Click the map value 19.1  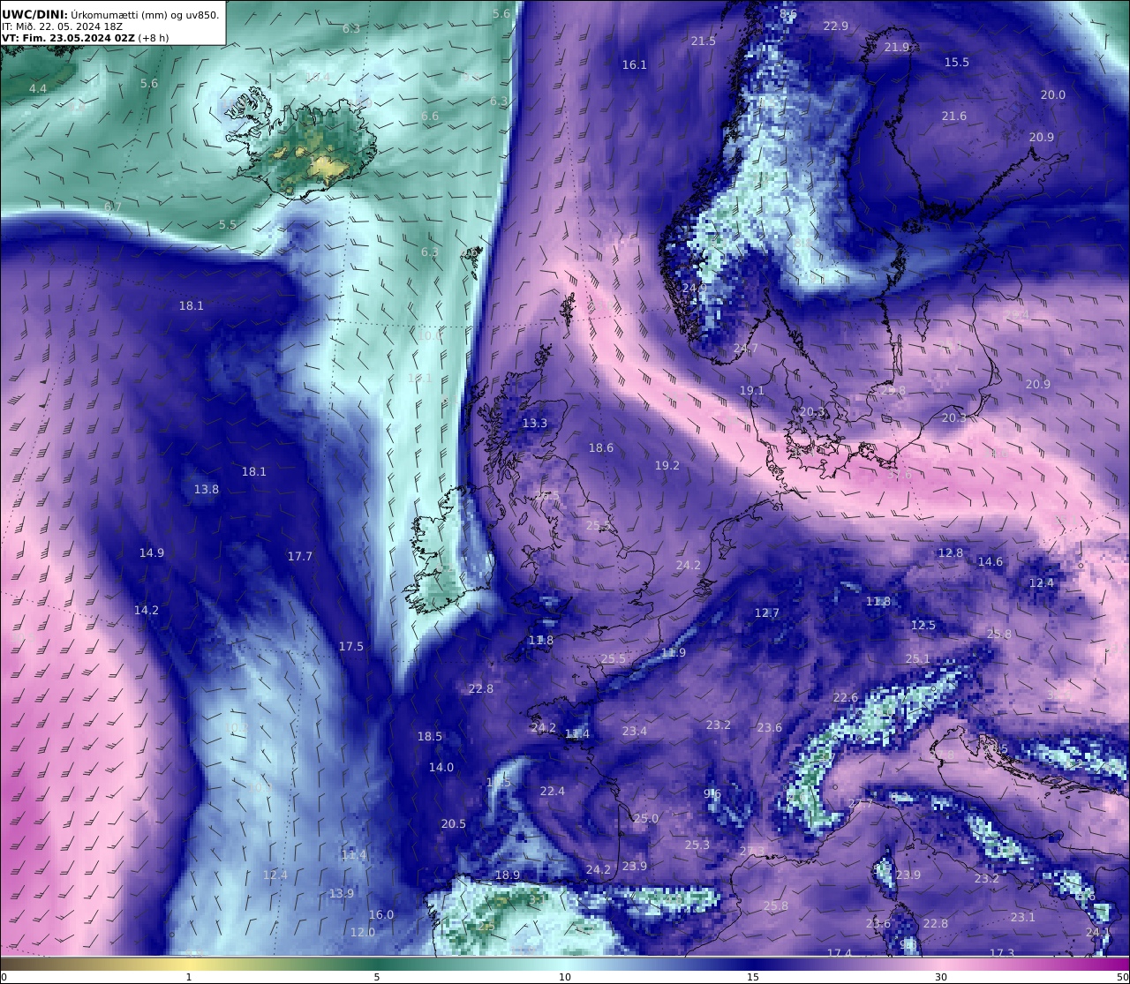click(752, 391)
